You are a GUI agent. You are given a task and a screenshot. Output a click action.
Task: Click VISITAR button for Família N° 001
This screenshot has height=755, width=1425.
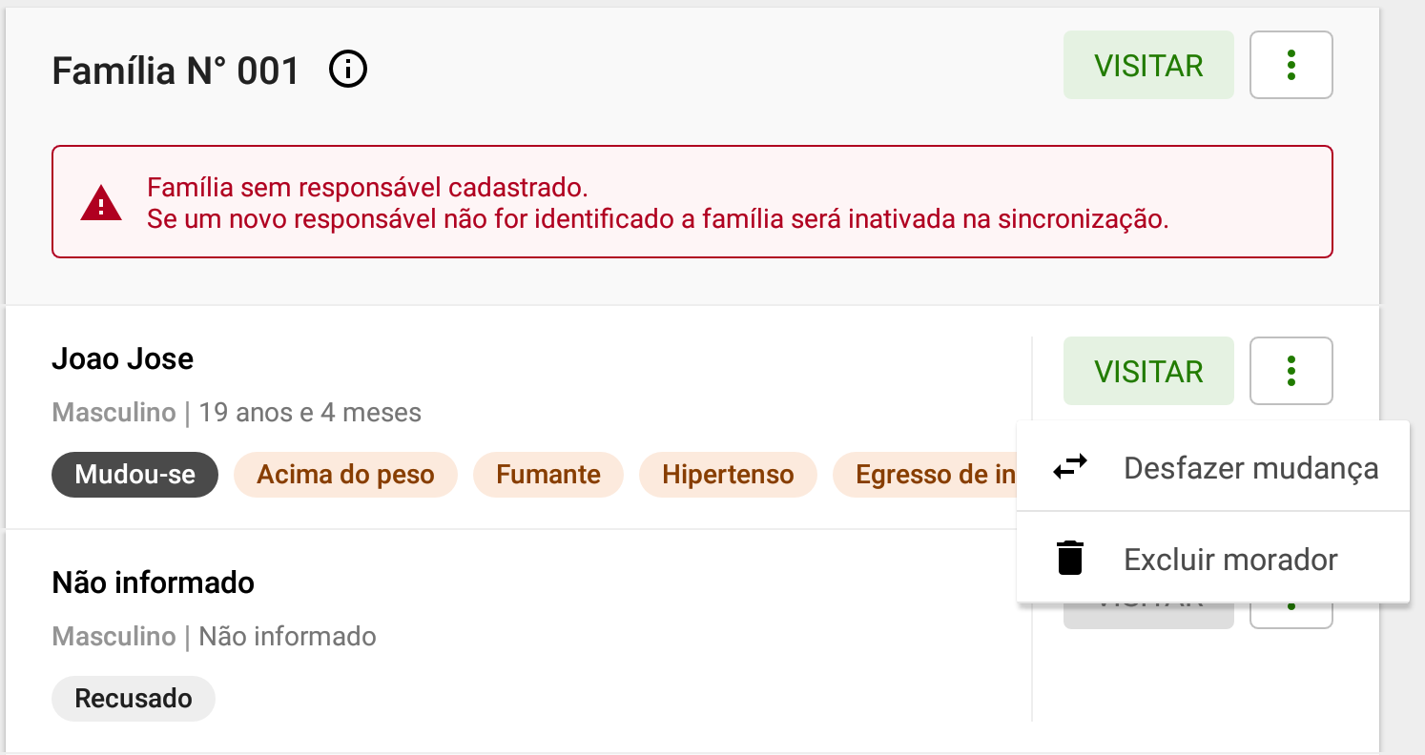(x=1148, y=65)
